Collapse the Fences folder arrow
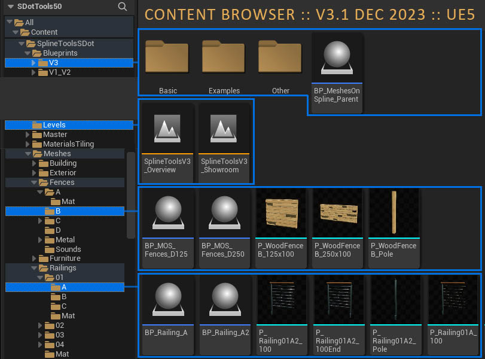The height and width of the screenshot is (359, 485). (34, 182)
